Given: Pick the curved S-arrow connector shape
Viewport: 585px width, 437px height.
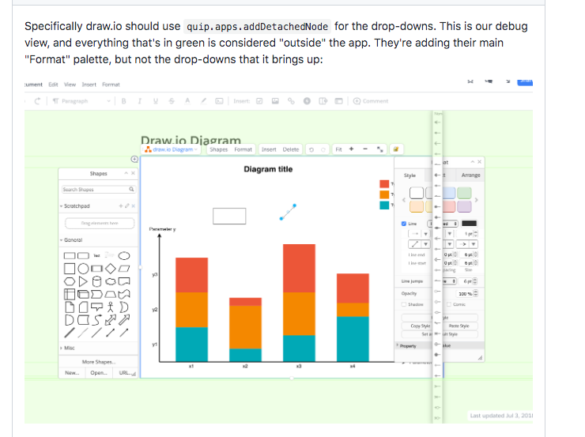Looking at the screenshot, I should tap(96, 320).
